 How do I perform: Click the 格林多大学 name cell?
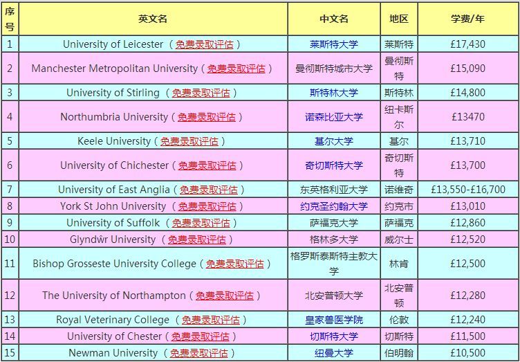coord(334,239)
